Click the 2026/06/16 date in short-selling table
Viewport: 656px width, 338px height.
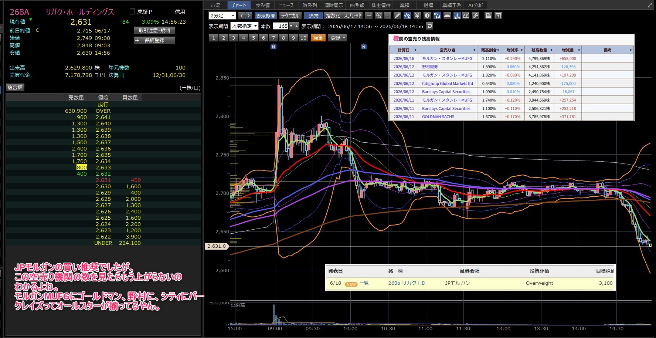pyautogui.click(x=404, y=58)
